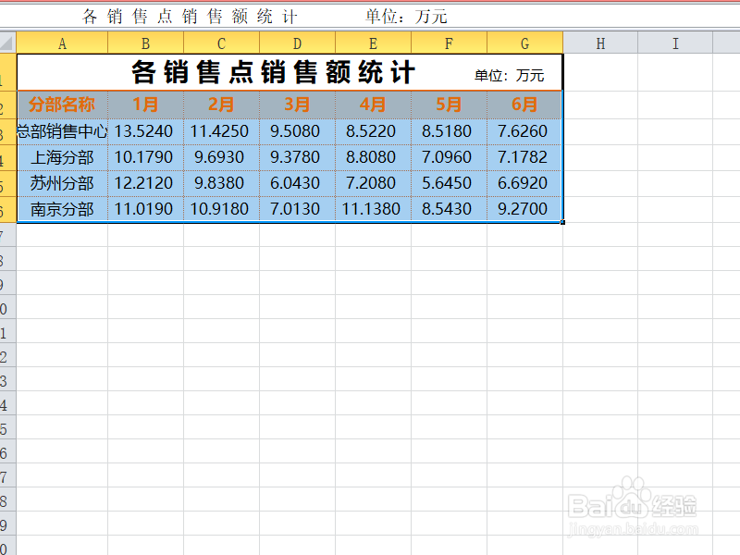Select the 分部名称 header cell
Screen dimensions: 740x555
(62, 105)
